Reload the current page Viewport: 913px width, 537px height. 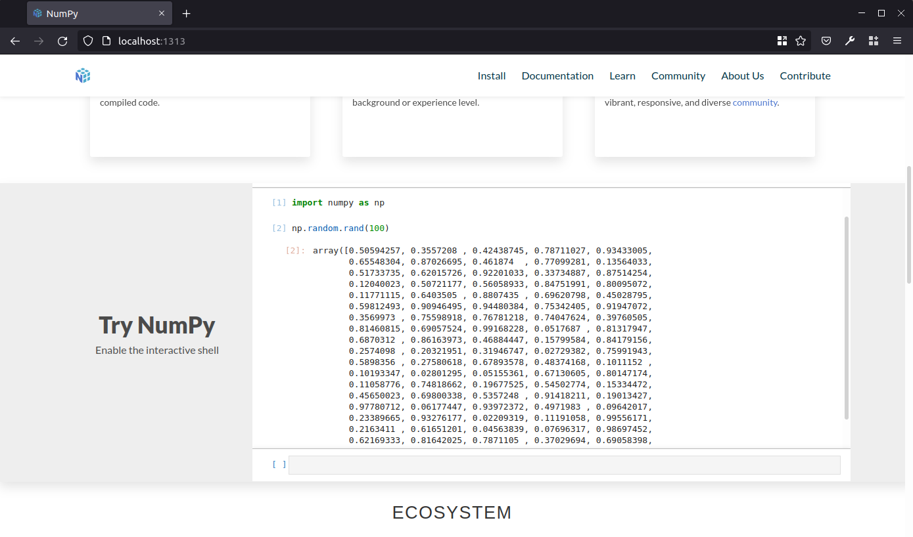pos(62,41)
